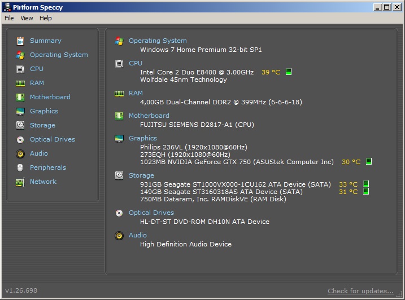Click the green indicator beside ST1000VX000 33 °C

point(366,184)
